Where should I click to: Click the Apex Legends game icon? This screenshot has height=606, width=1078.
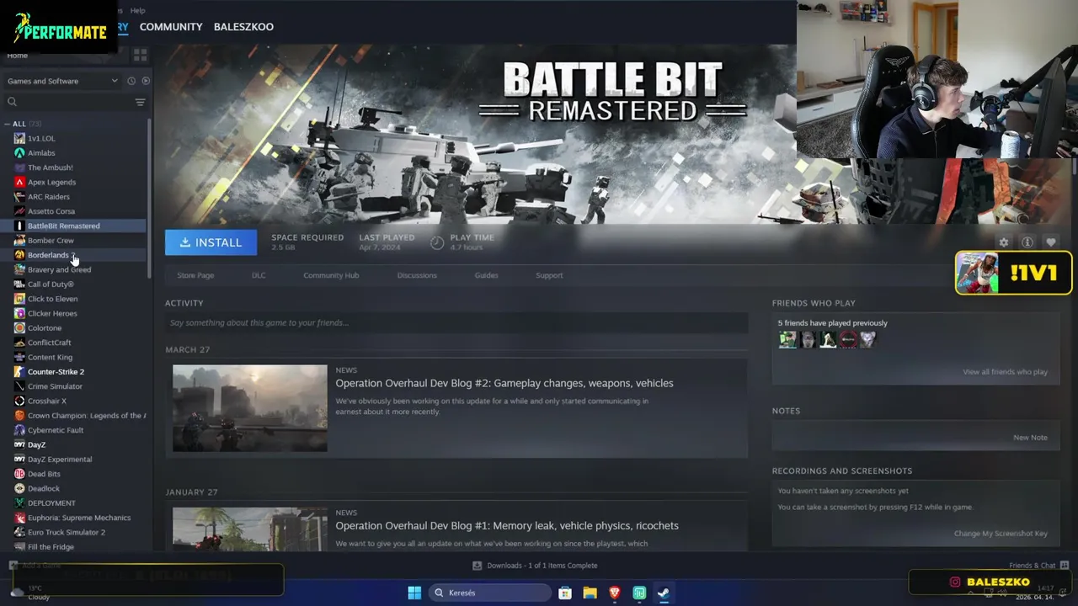pyautogui.click(x=19, y=182)
